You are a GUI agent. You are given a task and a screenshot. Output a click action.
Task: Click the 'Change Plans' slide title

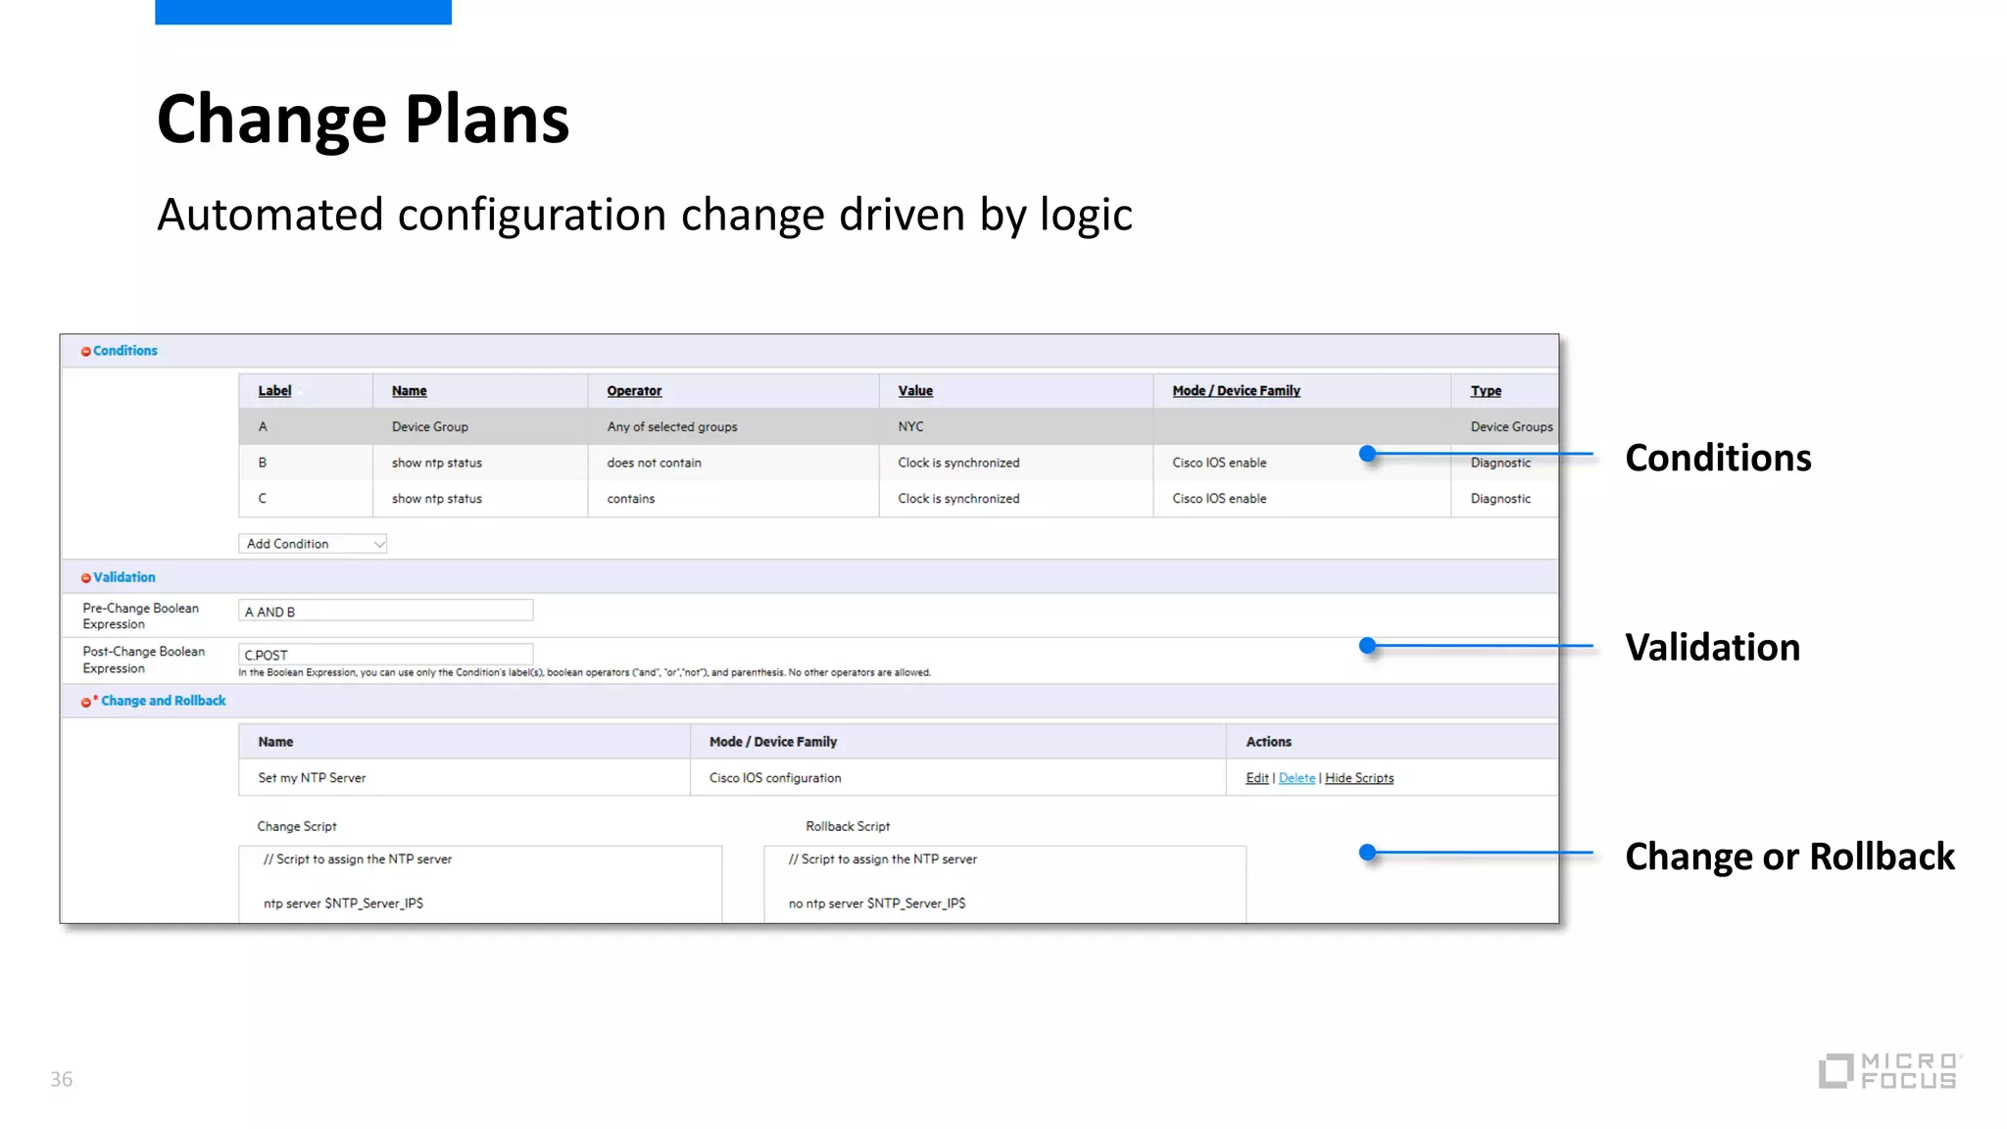coord(364,120)
